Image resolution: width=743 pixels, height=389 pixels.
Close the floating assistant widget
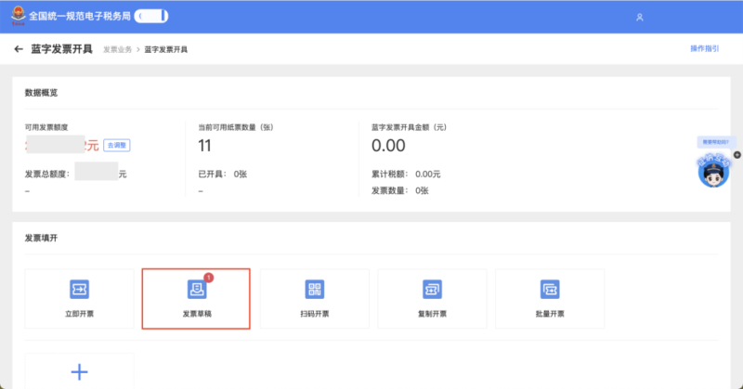[736, 154]
